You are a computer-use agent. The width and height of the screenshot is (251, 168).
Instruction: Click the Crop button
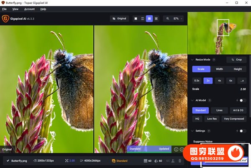click(237, 60)
